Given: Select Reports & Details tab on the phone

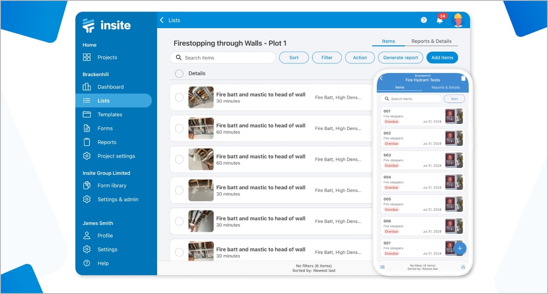Looking at the screenshot, I should [x=446, y=88].
